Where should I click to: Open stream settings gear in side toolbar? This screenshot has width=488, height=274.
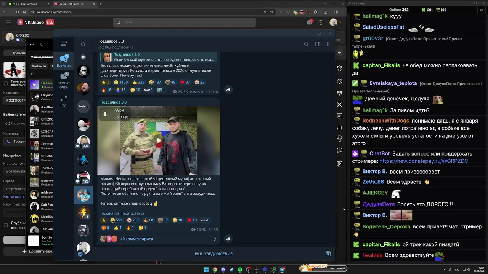(340, 68)
